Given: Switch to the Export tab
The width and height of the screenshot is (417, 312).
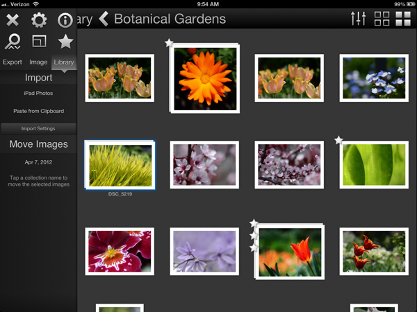Looking at the screenshot, I should click(x=13, y=62).
